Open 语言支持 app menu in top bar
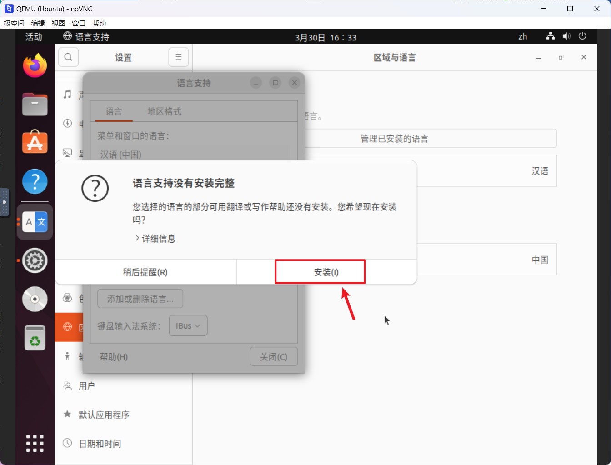This screenshot has height=465, width=611. coord(86,37)
